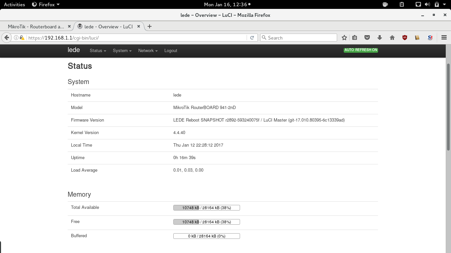
Task: Expand the system menu arrow
Action: tap(444, 5)
